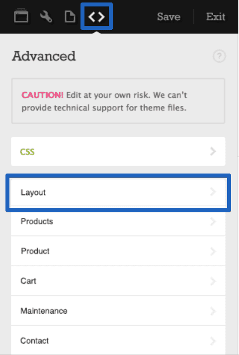The height and width of the screenshot is (355, 239).
Task: Expand the chevron next to CSS
Action: (x=213, y=152)
